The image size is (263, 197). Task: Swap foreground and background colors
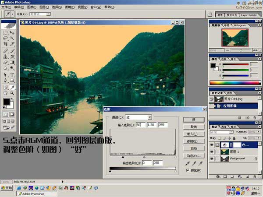click(12, 99)
